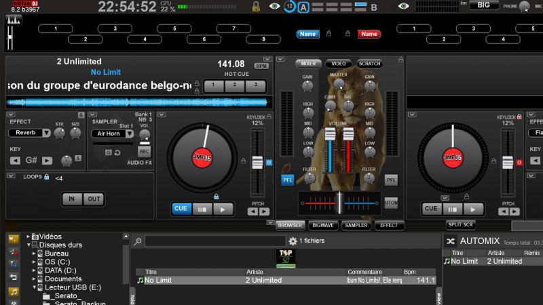
Task: Click the SPLIT SCR button
Action: coord(461,225)
